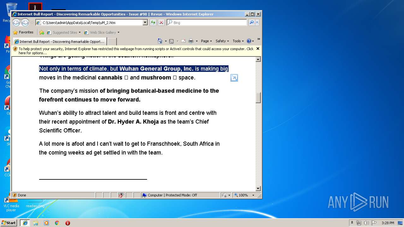Open the recent pages dropdown beside Forward
This screenshot has width=404, height=227.
[32, 23]
